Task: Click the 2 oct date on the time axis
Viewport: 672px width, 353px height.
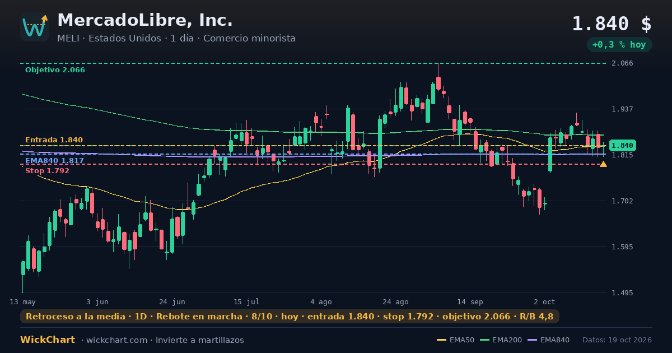Action: [544, 301]
